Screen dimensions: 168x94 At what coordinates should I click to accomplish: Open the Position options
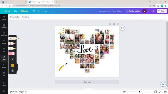point(25,17)
